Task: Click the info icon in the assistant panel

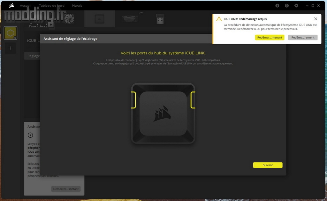Action: coord(30,135)
